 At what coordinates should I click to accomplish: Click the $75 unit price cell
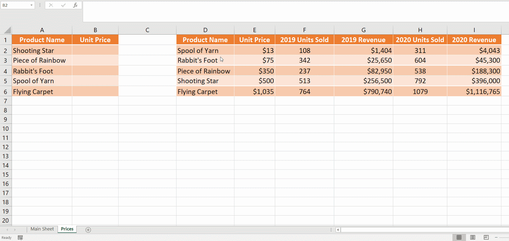click(x=254, y=60)
